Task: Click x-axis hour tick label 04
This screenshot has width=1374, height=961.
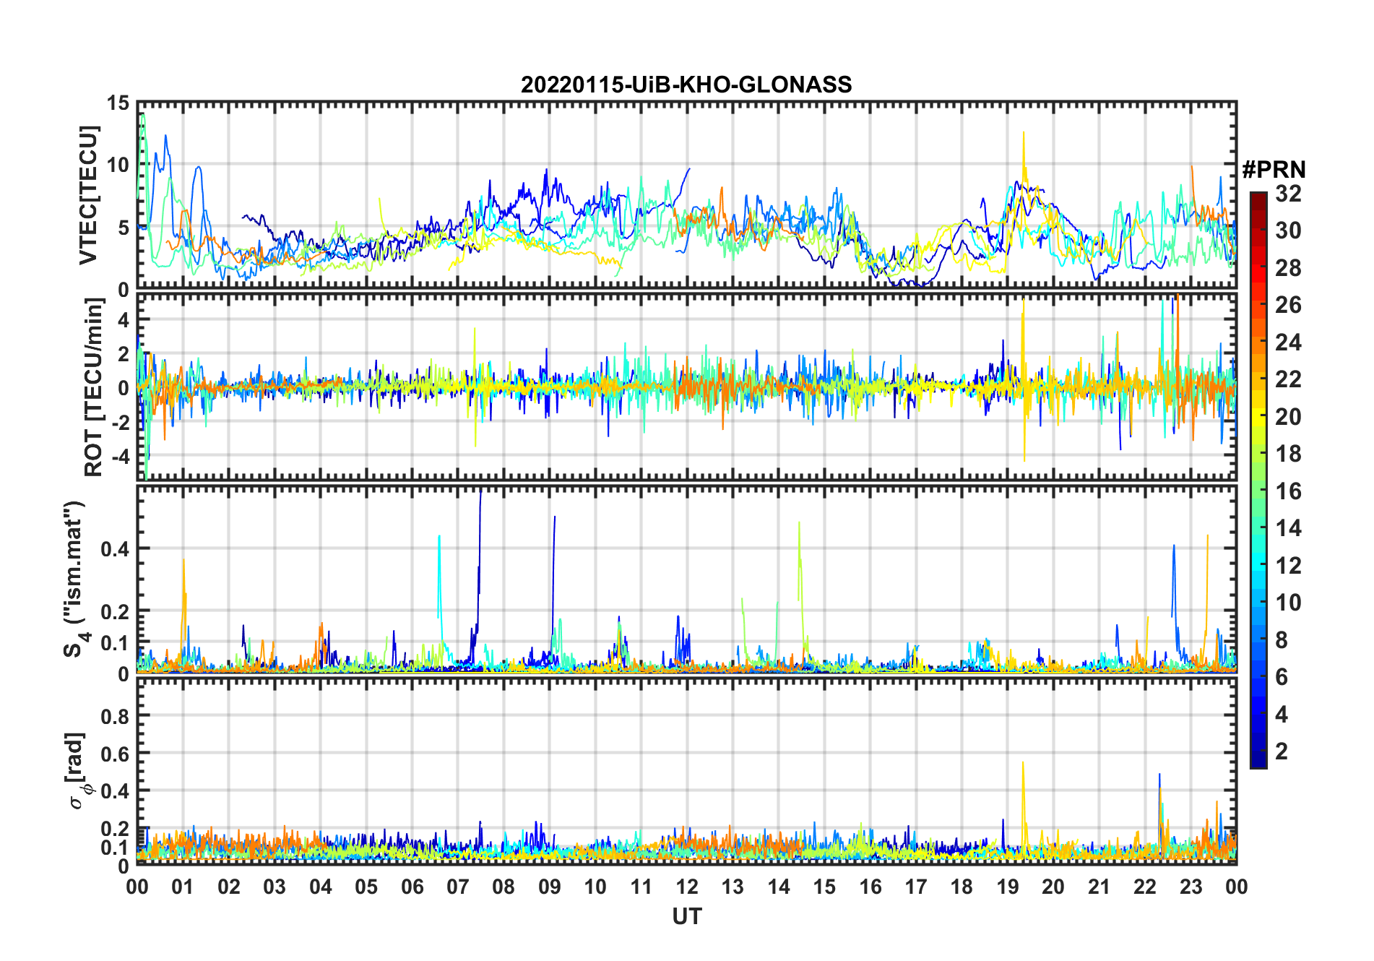Action: pyautogui.click(x=321, y=887)
